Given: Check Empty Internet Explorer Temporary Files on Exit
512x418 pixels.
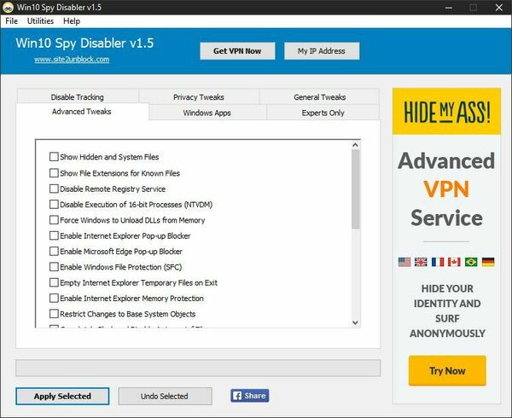Looking at the screenshot, I should [x=54, y=282].
